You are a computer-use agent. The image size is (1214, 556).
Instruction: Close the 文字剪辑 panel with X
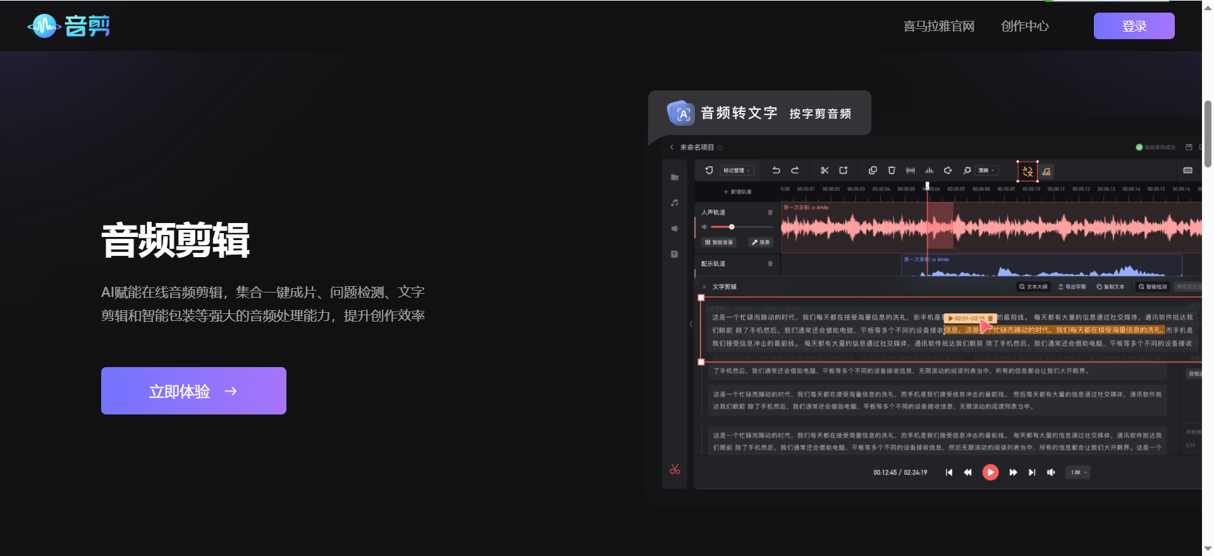pyautogui.click(x=704, y=287)
